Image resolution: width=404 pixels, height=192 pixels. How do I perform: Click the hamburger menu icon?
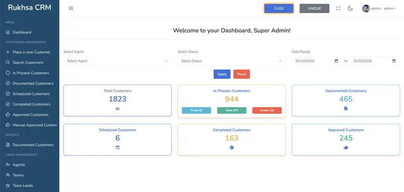71,8
